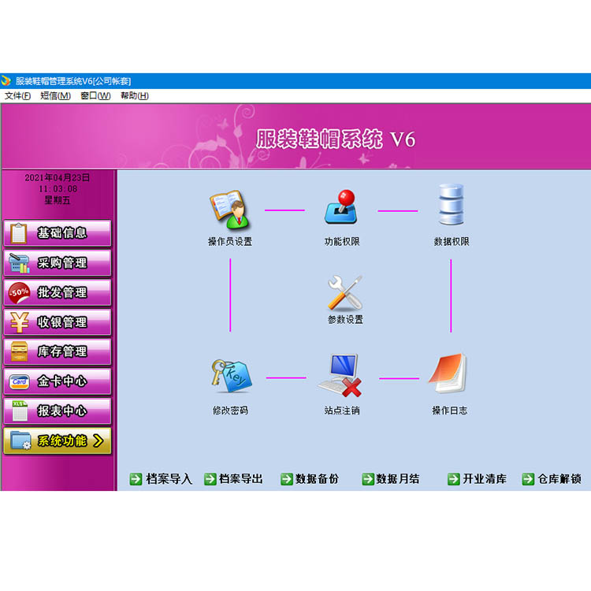Image resolution: width=591 pixels, height=591 pixels.
Task: Open the 操作员设置 operator settings icon
Action: pyautogui.click(x=230, y=210)
